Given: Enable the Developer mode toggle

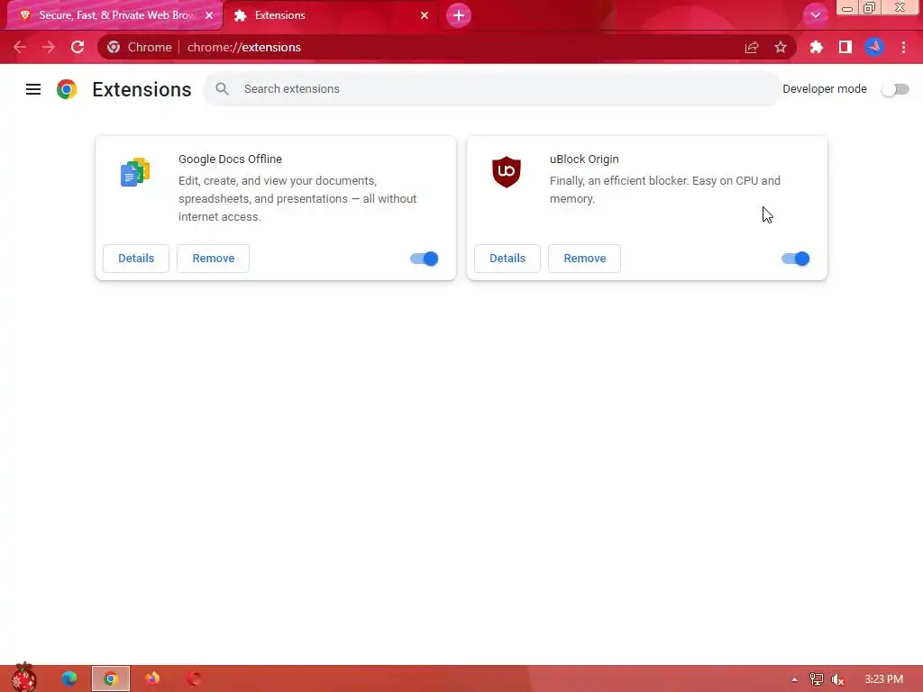Looking at the screenshot, I should coord(895,89).
